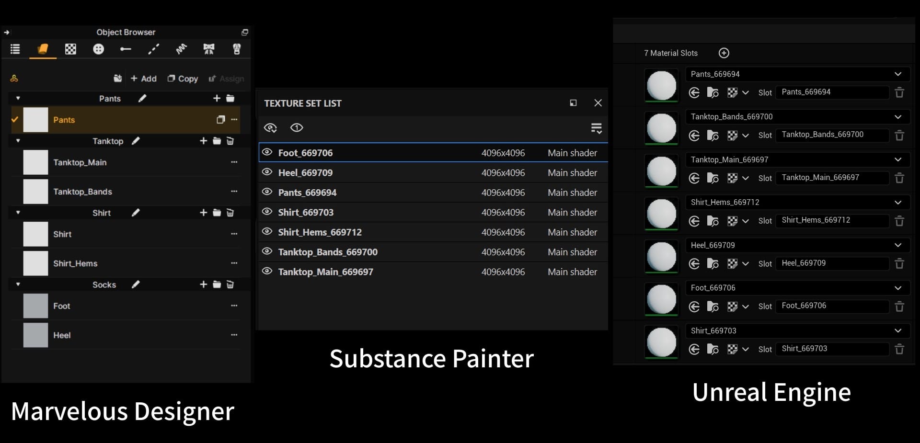
Task: Click the Assign fabric button
Action: point(226,79)
